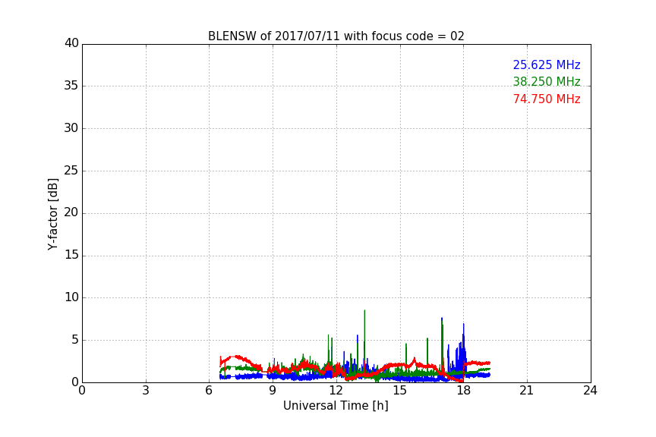This screenshot has width=656, height=437.
Task: Click x-axis tick label 15
Action: click(399, 391)
